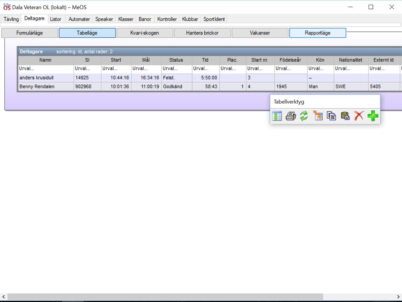Click the "Man" gender cell
Image resolution: width=402 pixels, height=302 pixels.
[321, 87]
